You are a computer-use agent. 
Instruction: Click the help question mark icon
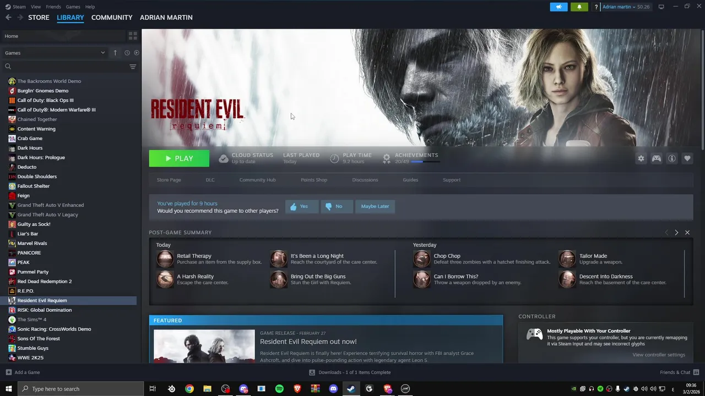click(x=596, y=7)
